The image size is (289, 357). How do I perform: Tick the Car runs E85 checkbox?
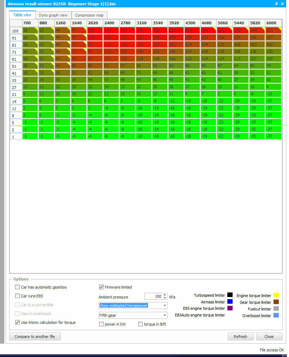(x=18, y=296)
